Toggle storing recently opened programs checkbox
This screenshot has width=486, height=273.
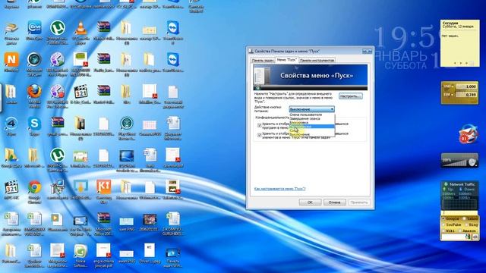point(260,125)
